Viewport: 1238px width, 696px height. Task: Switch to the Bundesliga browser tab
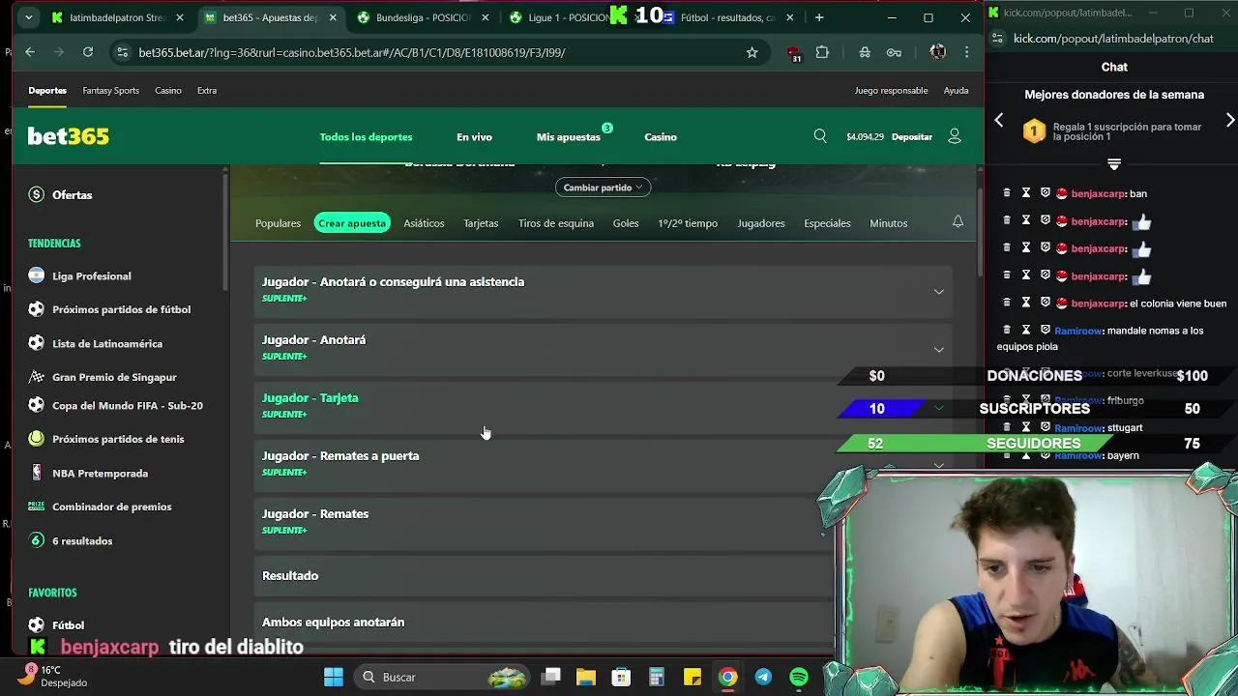click(x=423, y=17)
